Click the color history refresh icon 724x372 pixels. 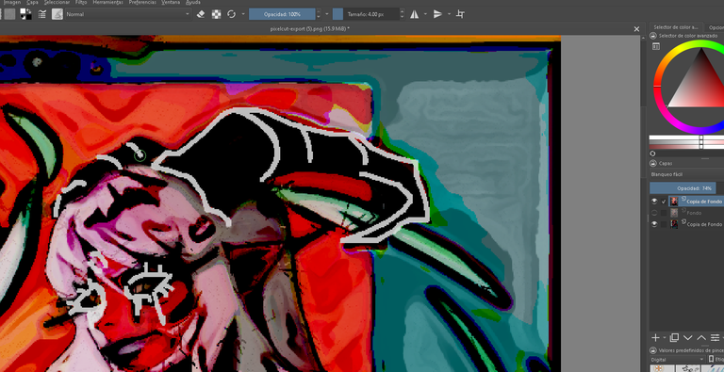click(652, 154)
